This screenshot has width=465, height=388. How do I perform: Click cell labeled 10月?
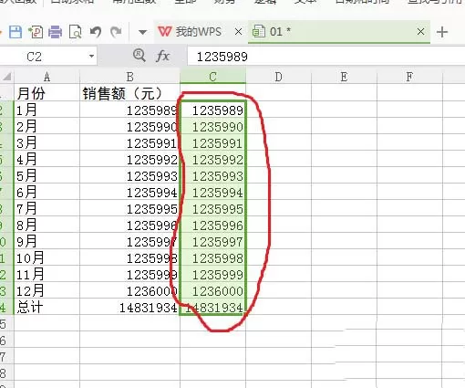(x=46, y=257)
